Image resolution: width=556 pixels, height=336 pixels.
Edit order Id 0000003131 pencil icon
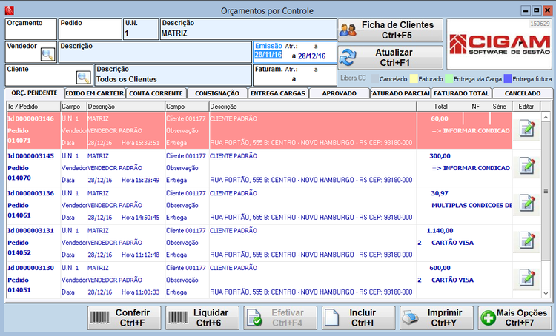coord(526,241)
